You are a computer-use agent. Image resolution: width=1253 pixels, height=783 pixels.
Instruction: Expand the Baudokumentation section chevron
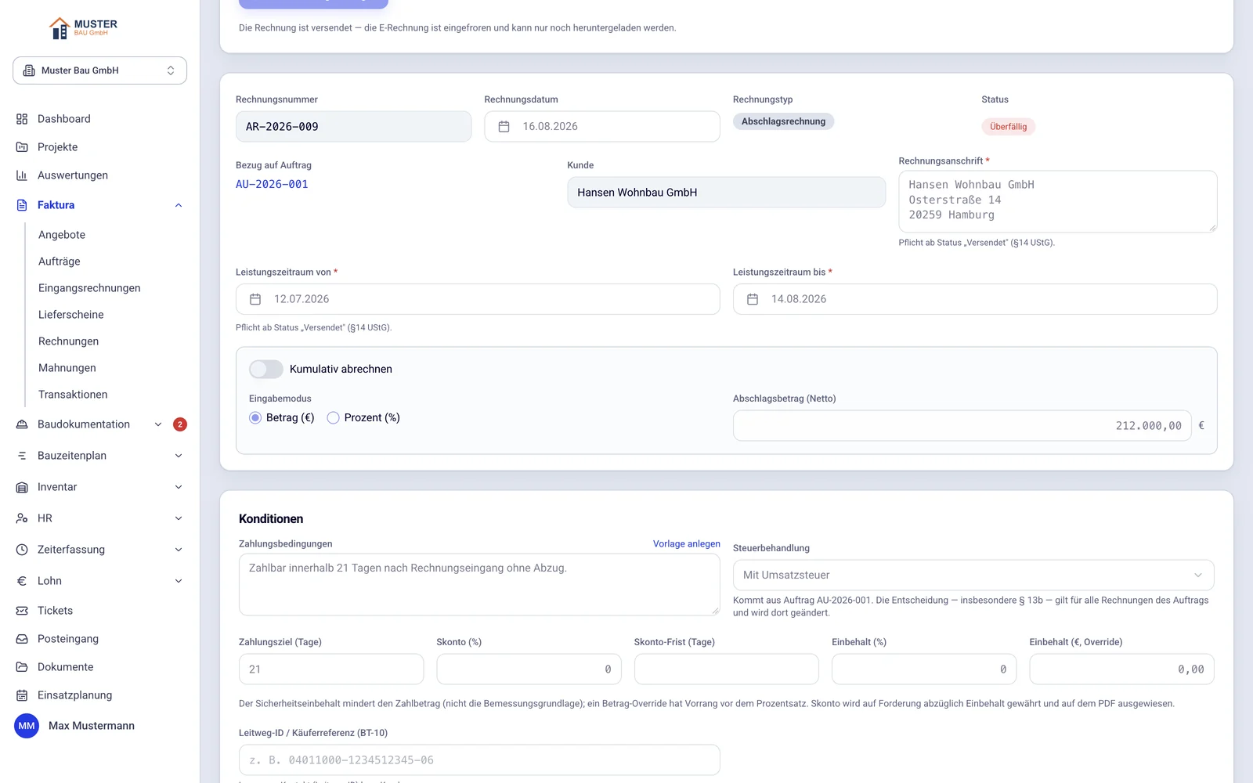[x=158, y=424]
